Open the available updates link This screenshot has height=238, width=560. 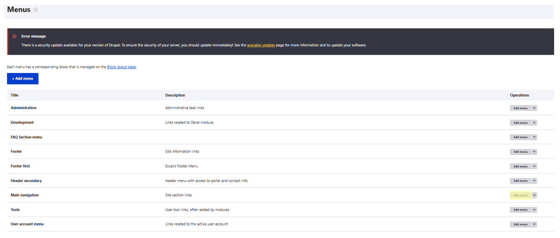(261, 45)
